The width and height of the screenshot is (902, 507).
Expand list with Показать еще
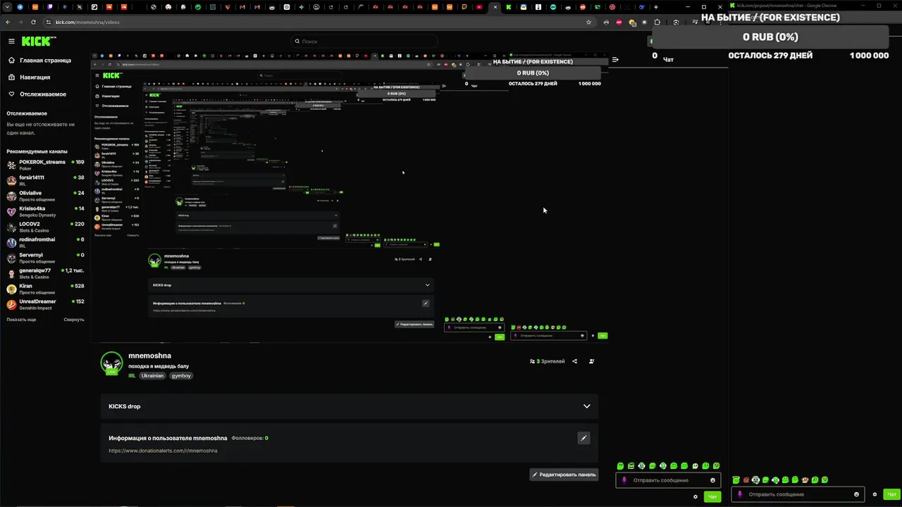pos(21,320)
